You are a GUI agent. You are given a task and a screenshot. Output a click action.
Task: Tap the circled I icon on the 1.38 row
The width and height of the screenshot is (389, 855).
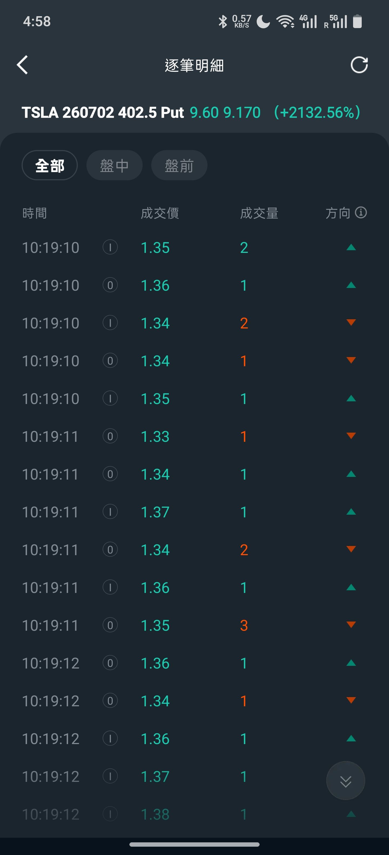pos(110,814)
